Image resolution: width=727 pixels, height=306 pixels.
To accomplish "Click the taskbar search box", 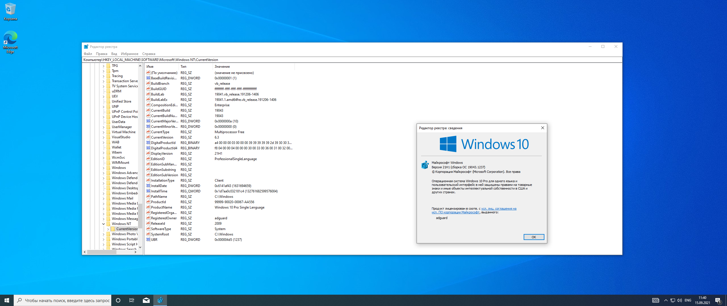I will pos(62,300).
